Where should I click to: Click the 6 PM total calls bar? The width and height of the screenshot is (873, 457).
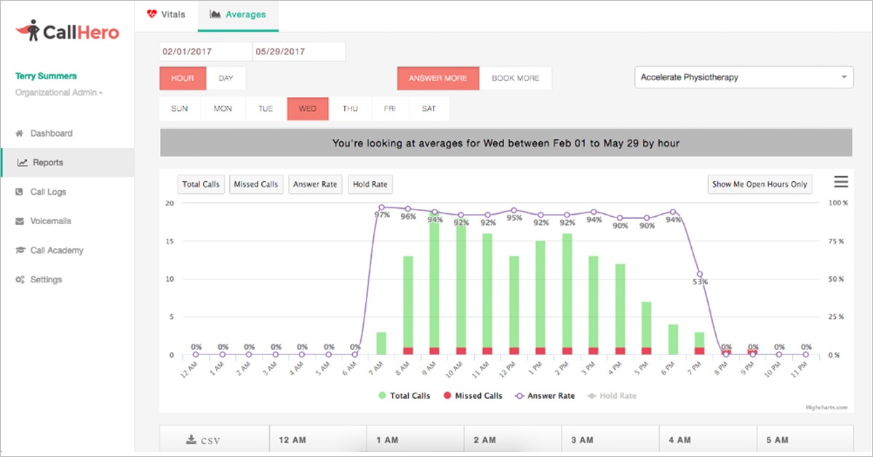tap(673, 340)
